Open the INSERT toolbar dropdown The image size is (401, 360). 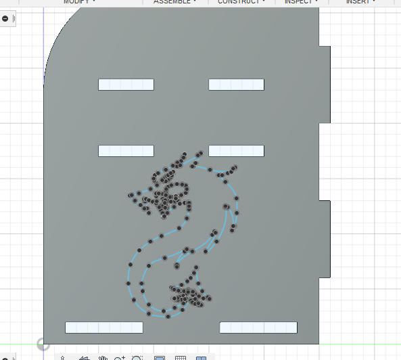click(360, 1)
